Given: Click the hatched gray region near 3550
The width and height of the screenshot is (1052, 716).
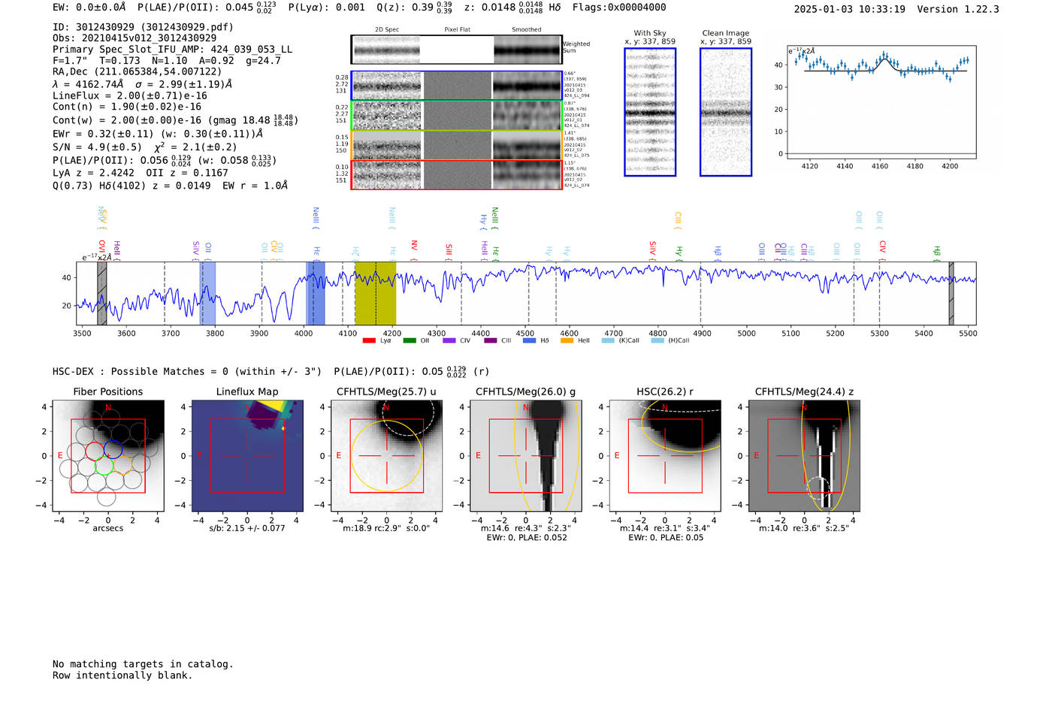Looking at the screenshot, I should pos(101,293).
